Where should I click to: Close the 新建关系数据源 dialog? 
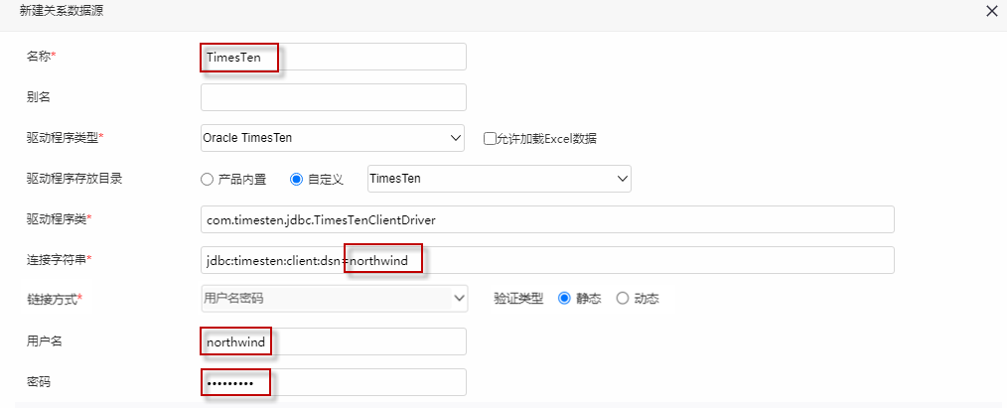coord(991,12)
